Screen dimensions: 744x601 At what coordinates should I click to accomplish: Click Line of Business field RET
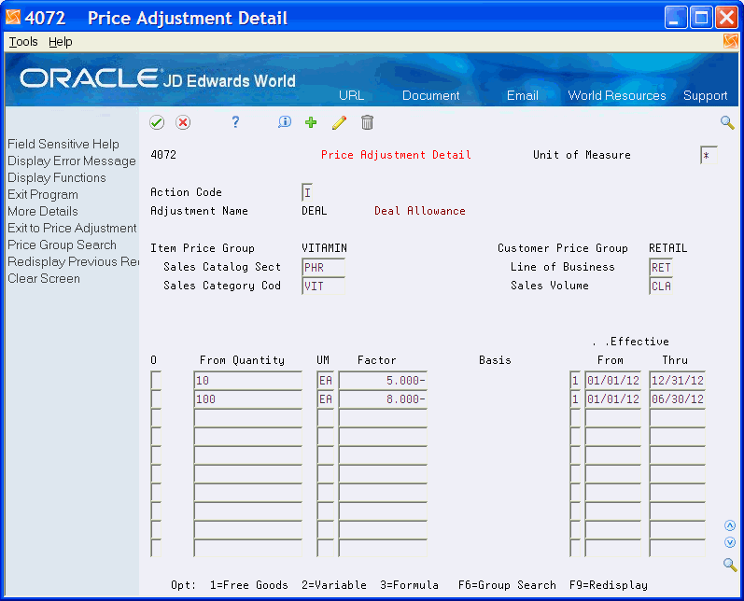[x=661, y=267]
